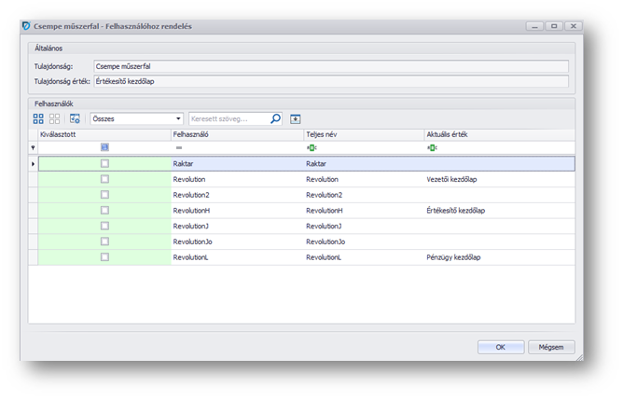Click filter icon under Kiválasztott column
This screenshot has width=623, height=400.
tap(104, 147)
